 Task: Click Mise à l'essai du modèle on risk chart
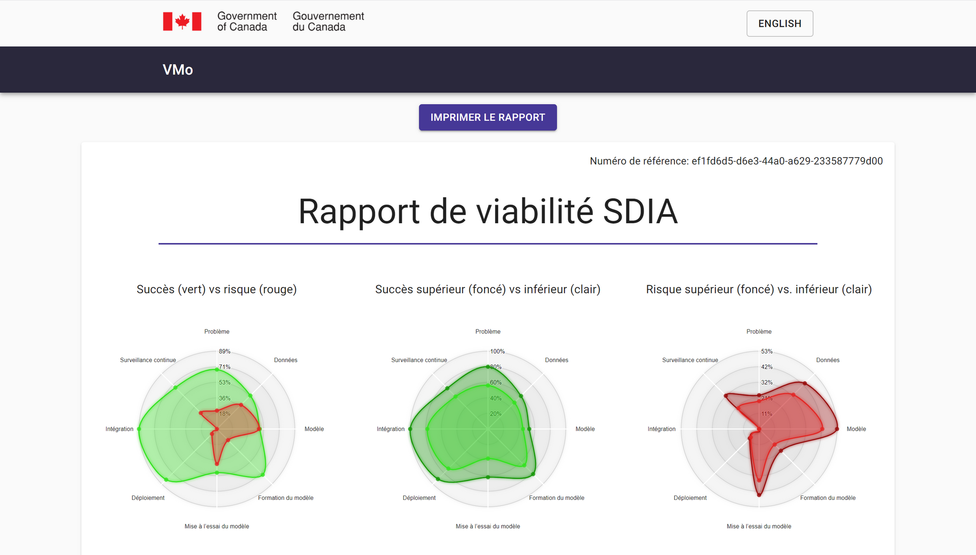[x=759, y=526]
